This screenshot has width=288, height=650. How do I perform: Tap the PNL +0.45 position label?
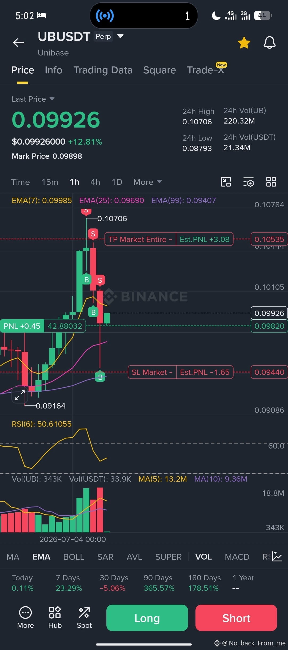click(x=22, y=326)
